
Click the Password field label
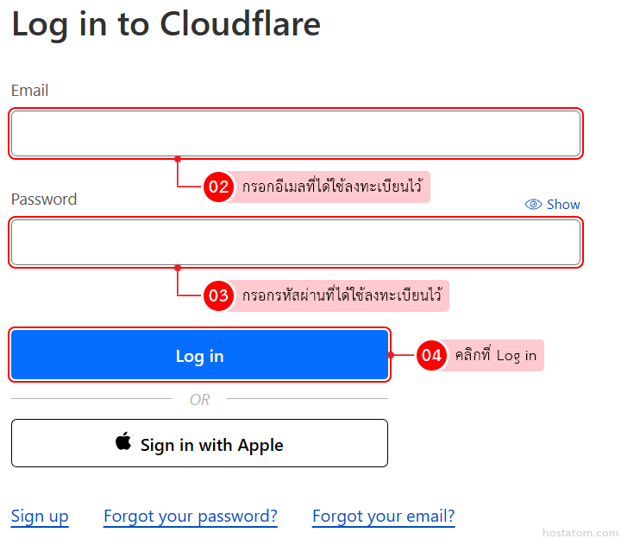44,200
